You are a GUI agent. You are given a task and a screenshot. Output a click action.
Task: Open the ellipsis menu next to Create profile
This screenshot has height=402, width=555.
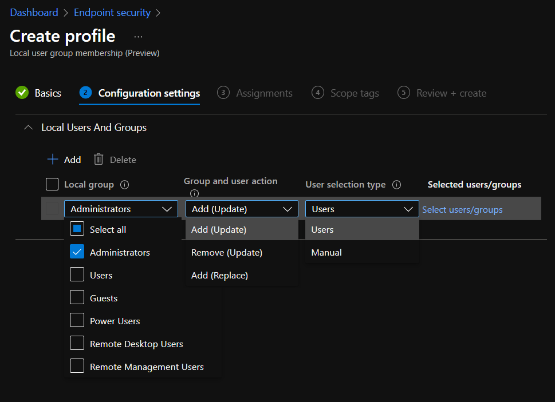point(138,37)
